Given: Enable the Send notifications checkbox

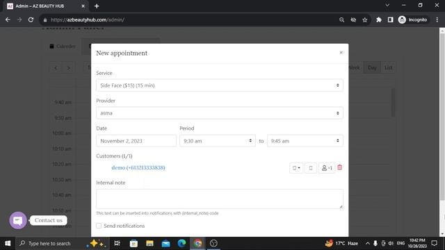Looking at the screenshot, I should point(99,226).
